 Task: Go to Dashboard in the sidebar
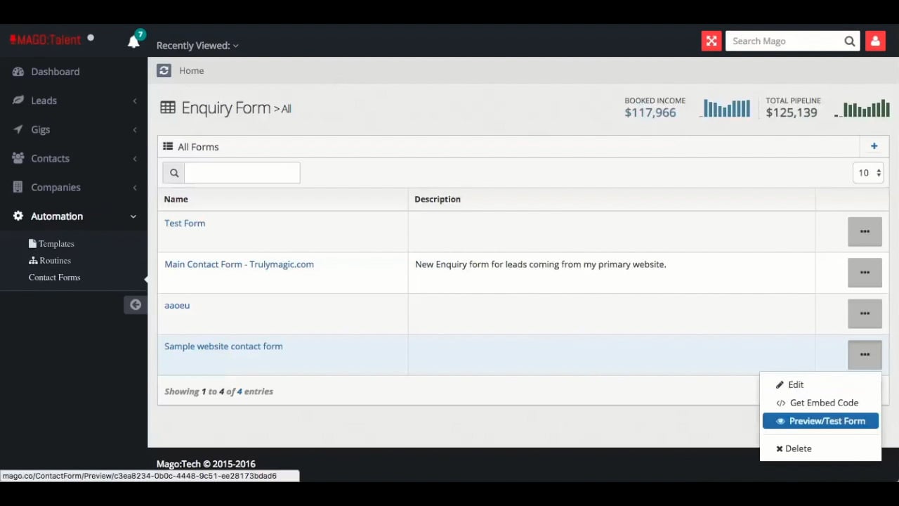coord(74,72)
